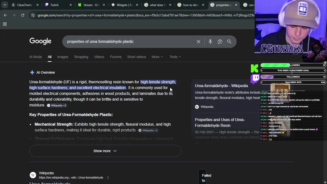Select the Short videos tab
This screenshot has width=327, height=184.
point(136,57)
